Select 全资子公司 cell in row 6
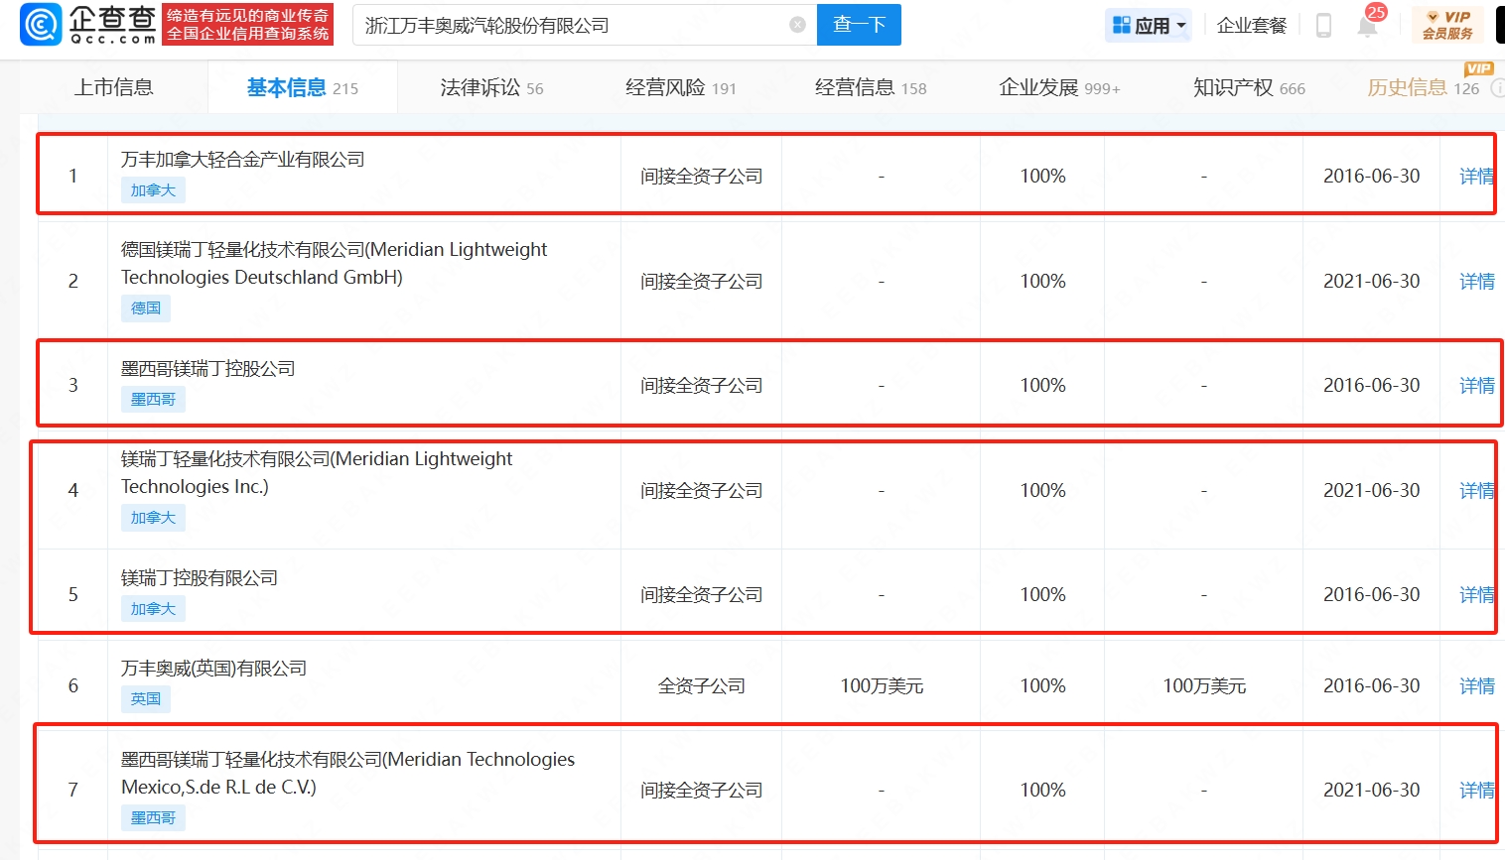 [x=702, y=686]
